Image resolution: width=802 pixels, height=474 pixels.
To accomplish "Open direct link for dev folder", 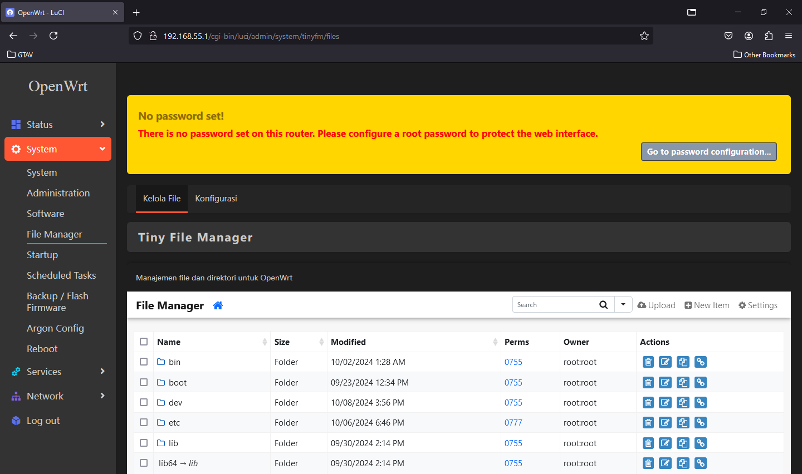I will pyautogui.click(x=701, y=403).
